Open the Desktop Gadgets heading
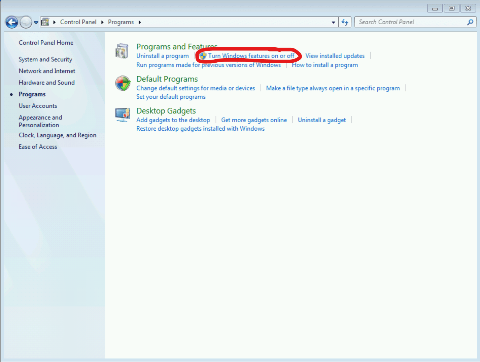Screen dimensions: 480x362 click(x=166, y=111)
